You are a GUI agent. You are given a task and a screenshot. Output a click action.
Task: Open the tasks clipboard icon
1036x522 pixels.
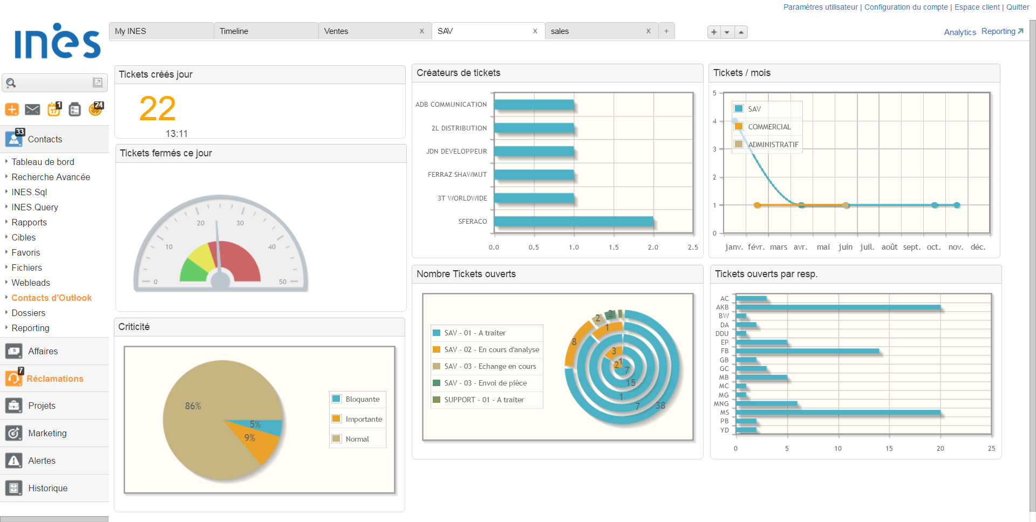pos(74,109)
